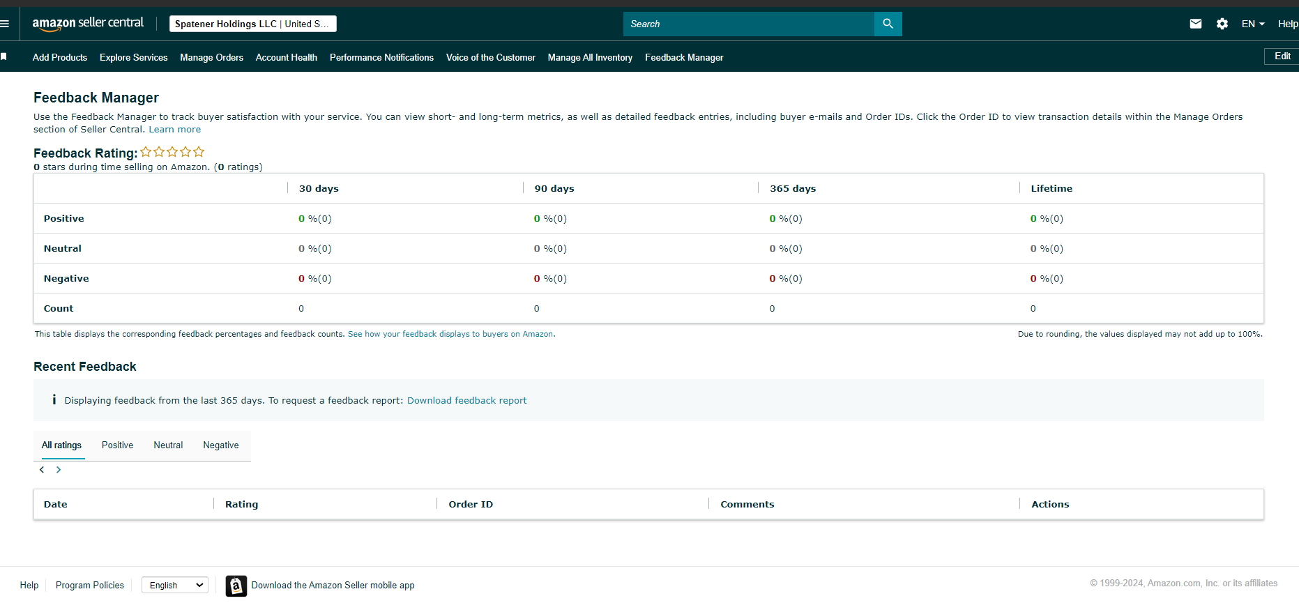1299x603 pixels.
Task: Click the Edit button in navigation bar
Action: pos(1282,56)
